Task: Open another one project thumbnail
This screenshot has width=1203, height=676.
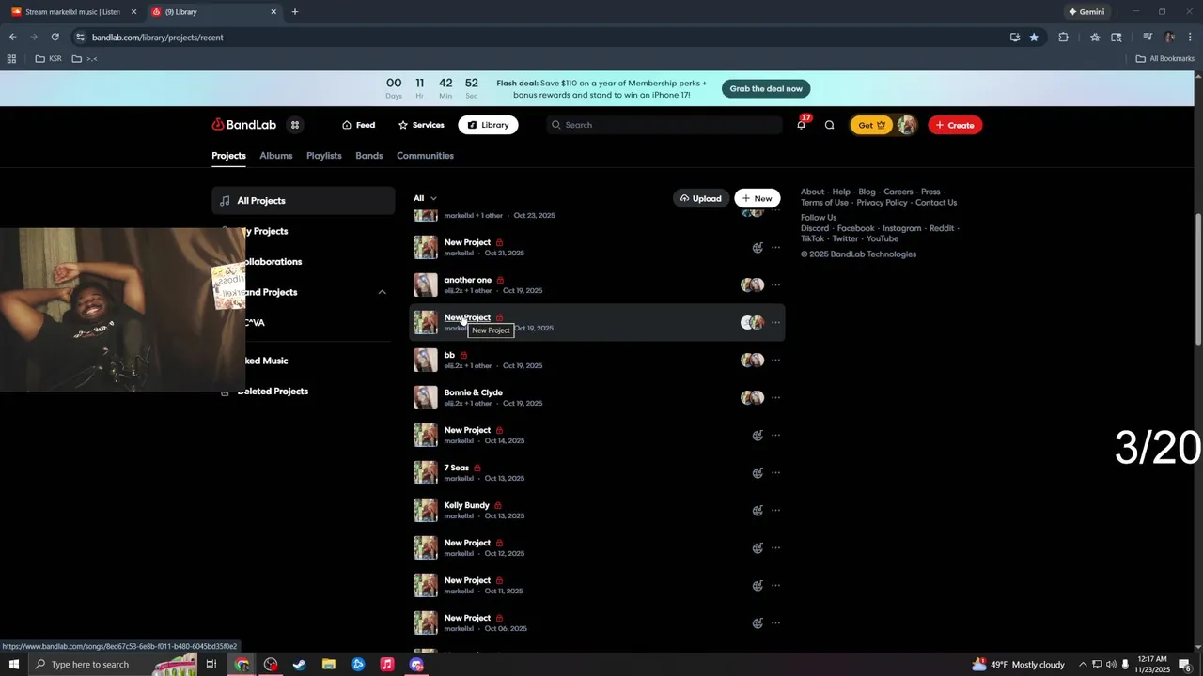Action: click(x=426, y=284)
